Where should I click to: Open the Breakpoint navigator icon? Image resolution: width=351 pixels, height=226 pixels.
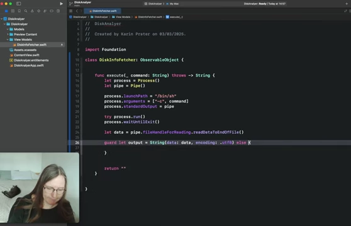[x=52, y=11]
